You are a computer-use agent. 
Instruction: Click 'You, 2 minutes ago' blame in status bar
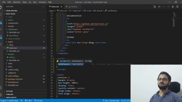coord(111,101)
